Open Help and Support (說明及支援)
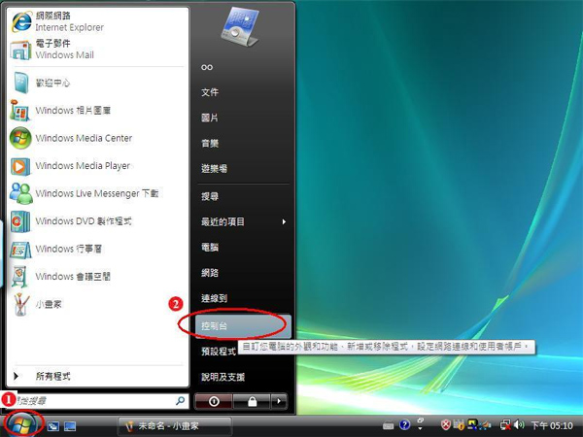The width and height of the screenshot is (583, 437). click(x=223, y=376)
